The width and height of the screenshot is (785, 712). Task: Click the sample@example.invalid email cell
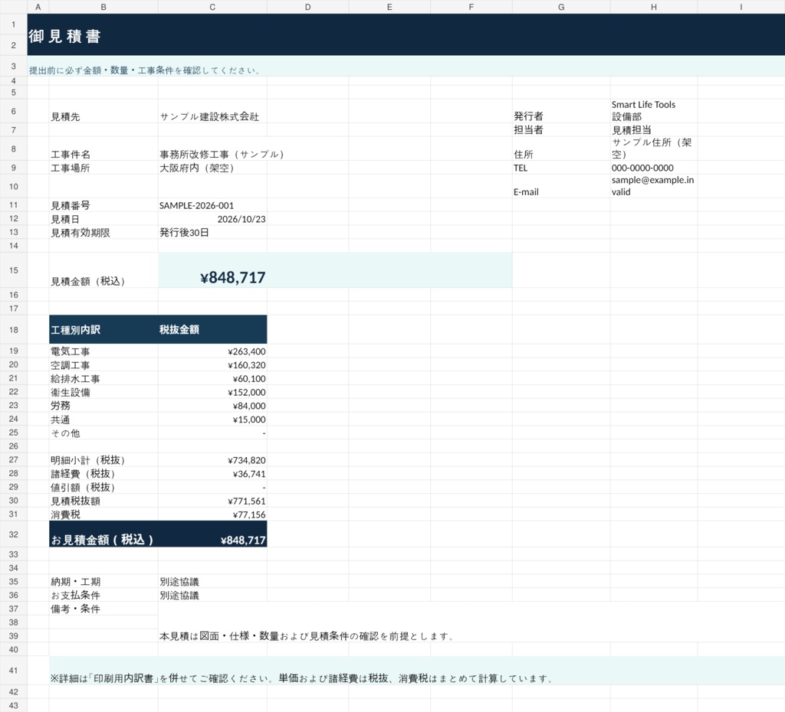pos(652,185)
